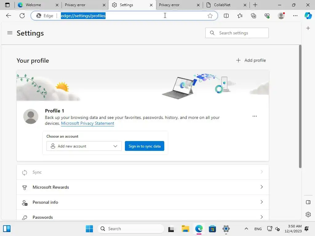Screen dimensions: 315x236
Task: Open the tab actions menu icon
Action: 7,5
